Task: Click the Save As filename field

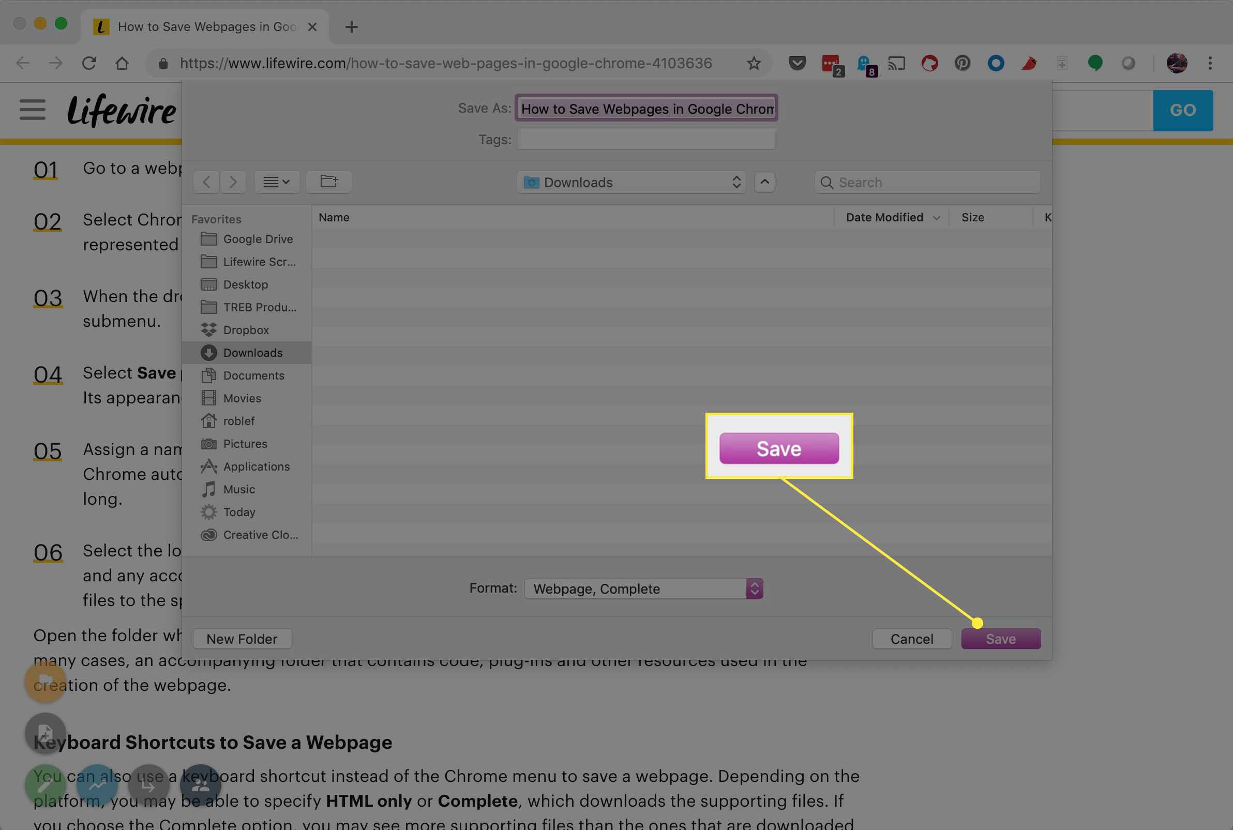Action: tap(646, 108)
